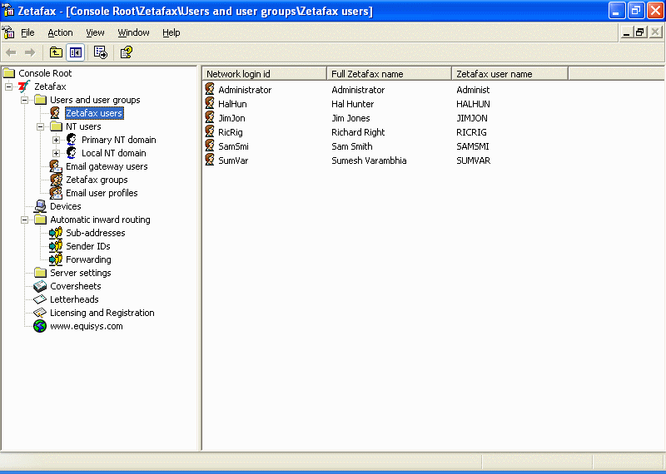Click the www.equisys.com globe icon
The height and width of the screenshot is (474, 666).
point(40,326)
